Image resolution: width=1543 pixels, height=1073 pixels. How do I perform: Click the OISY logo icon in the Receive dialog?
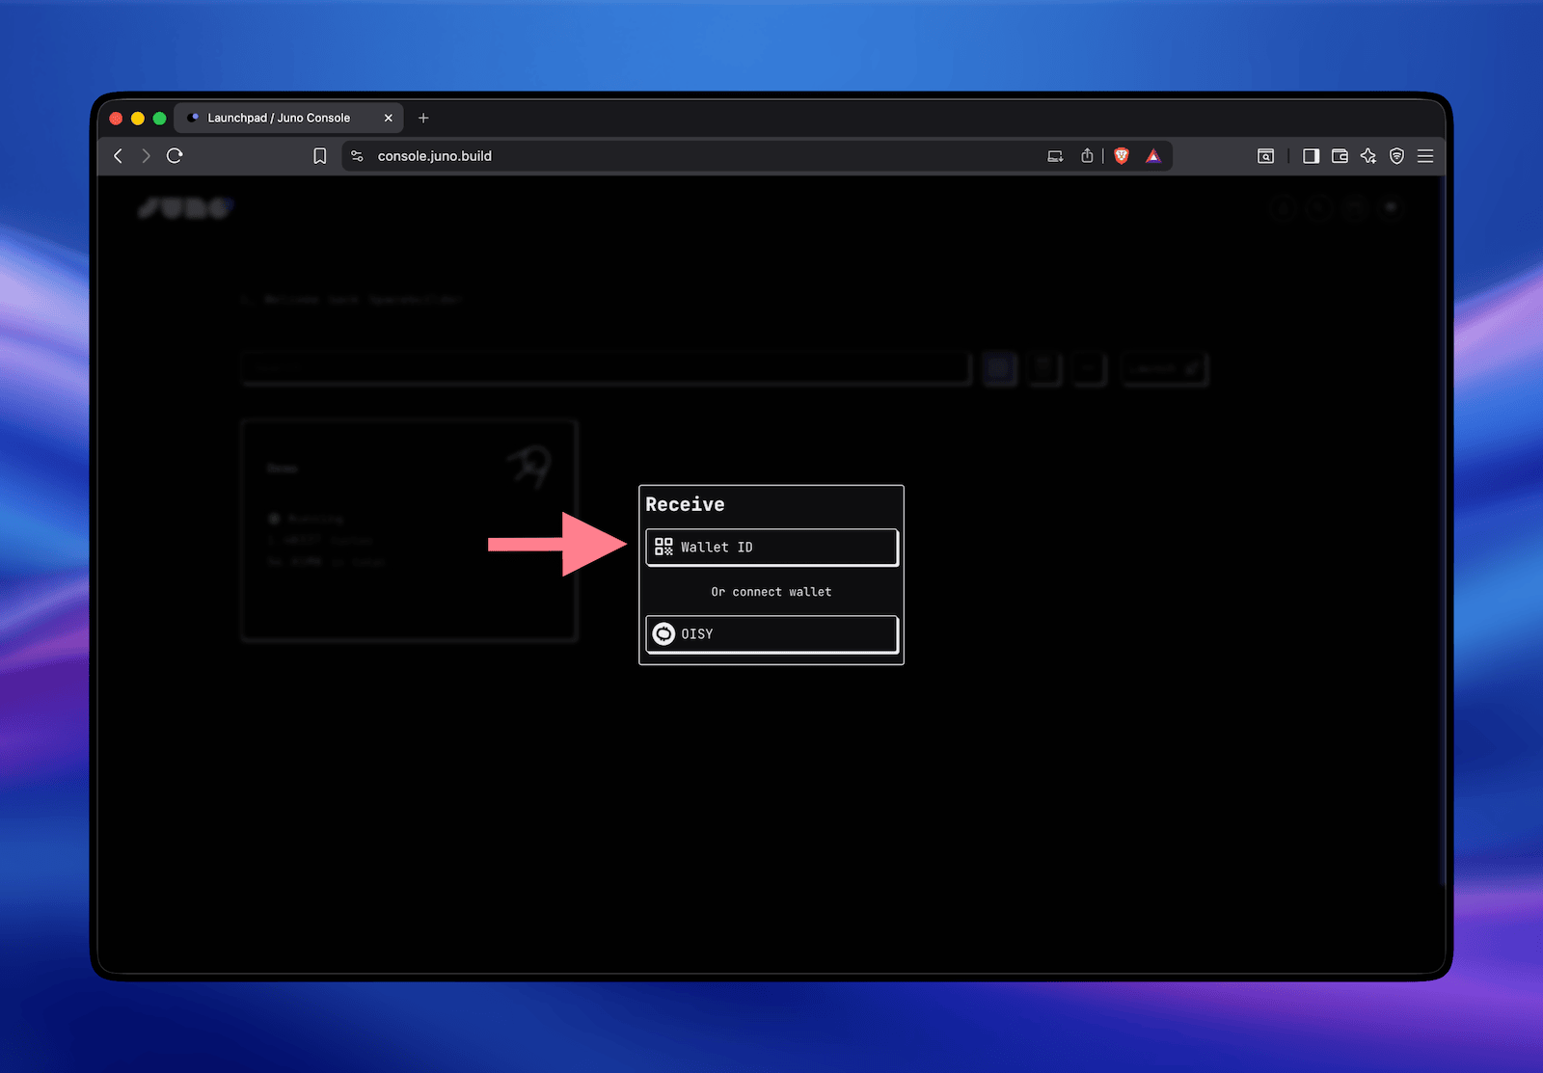[663, 633]
